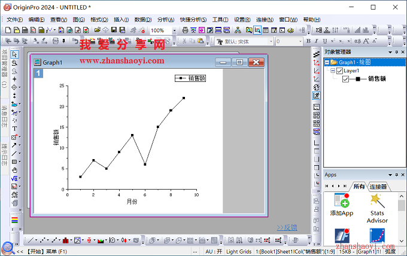Click the Light Grids status bar entry
The width and height of the screenshot is (407, 256).
pyautogui.click(x=239, y=251)
